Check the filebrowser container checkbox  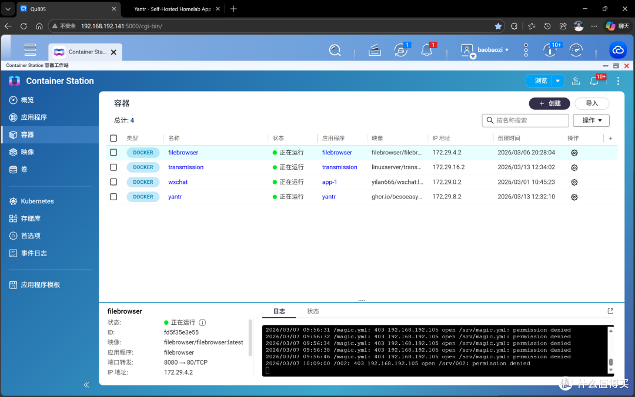tap(113, 153)
